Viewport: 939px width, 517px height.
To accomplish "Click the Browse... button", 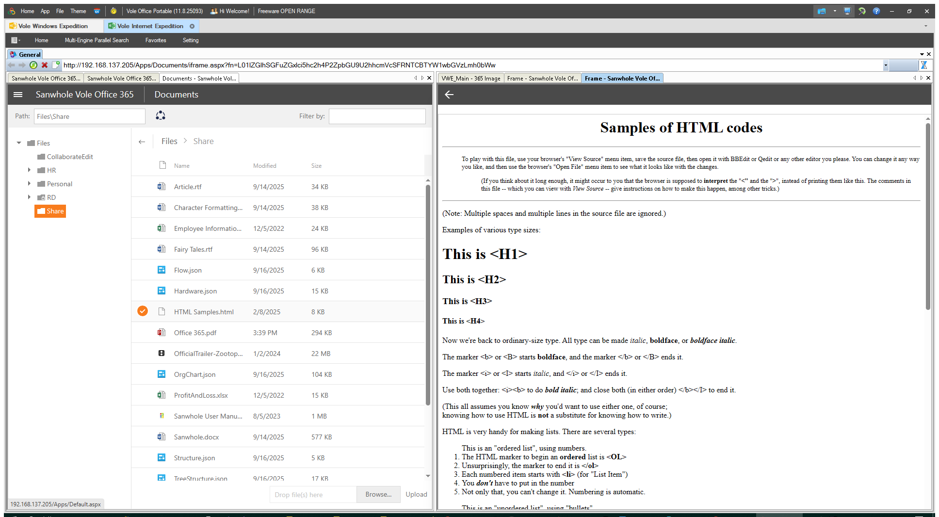I will (378, 494).
